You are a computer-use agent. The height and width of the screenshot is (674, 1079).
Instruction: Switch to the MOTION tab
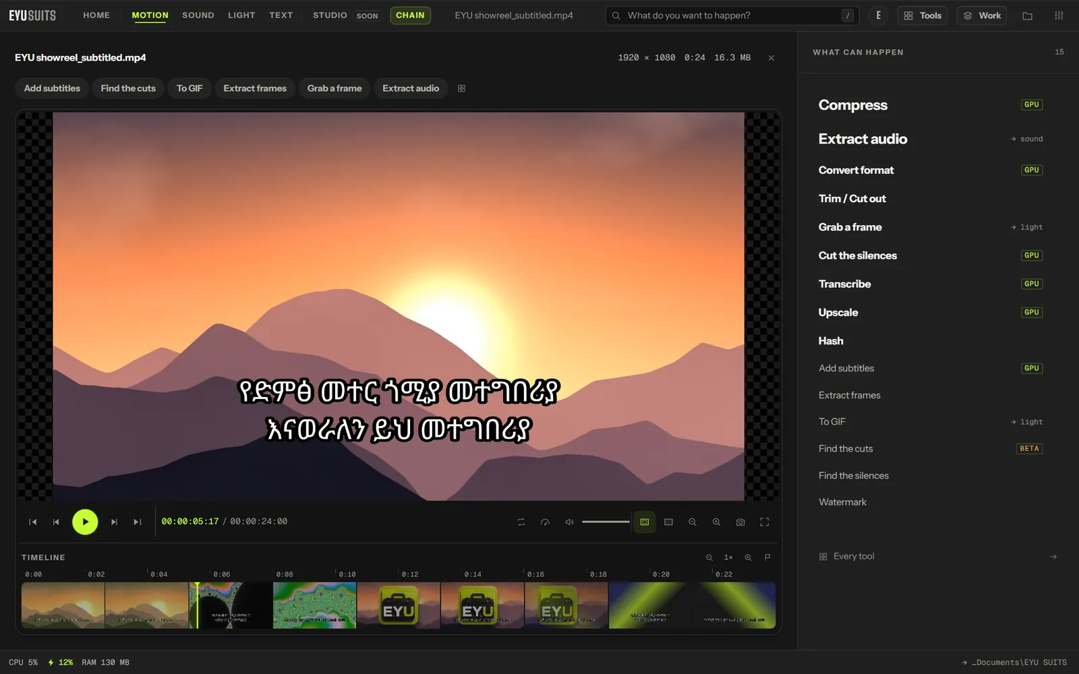pyautogui.click(x=150, y=15)
